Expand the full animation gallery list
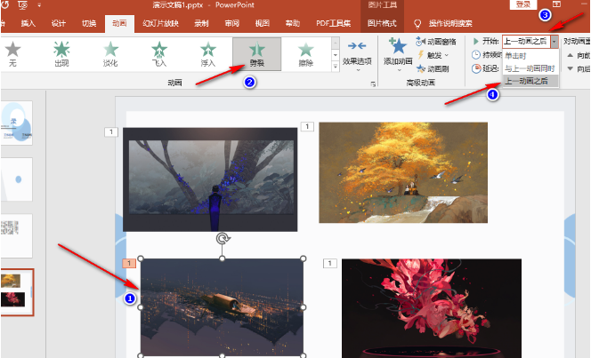Image resolution: width=591 pixels, height=358 pixels. coord(335,67)
